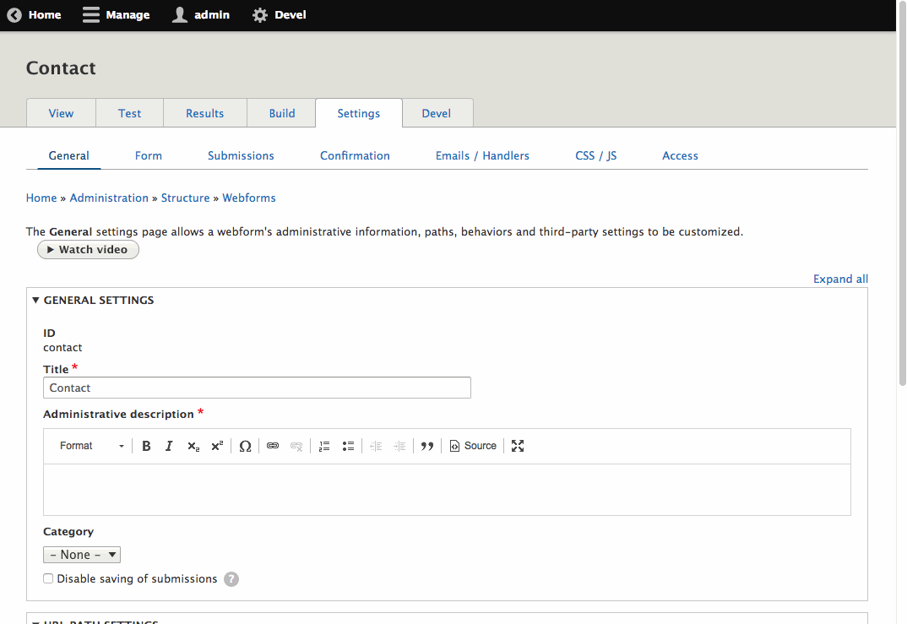Click the decrease indent icon

[x=376, y=446]
